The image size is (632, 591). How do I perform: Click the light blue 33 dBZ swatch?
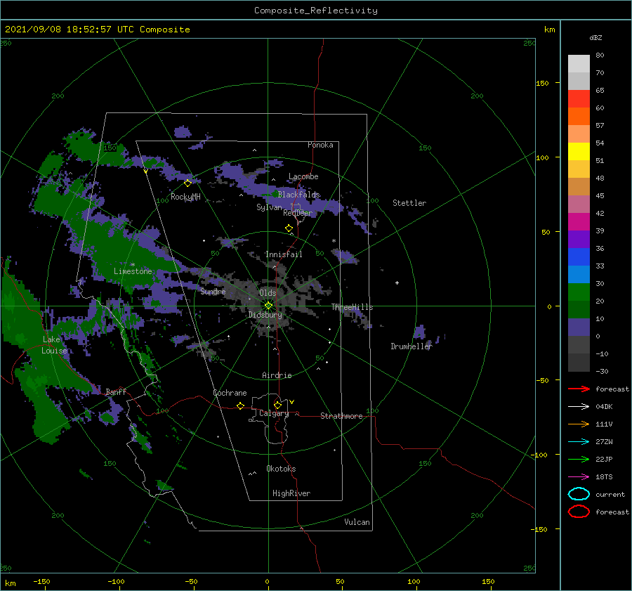[579, 274]
